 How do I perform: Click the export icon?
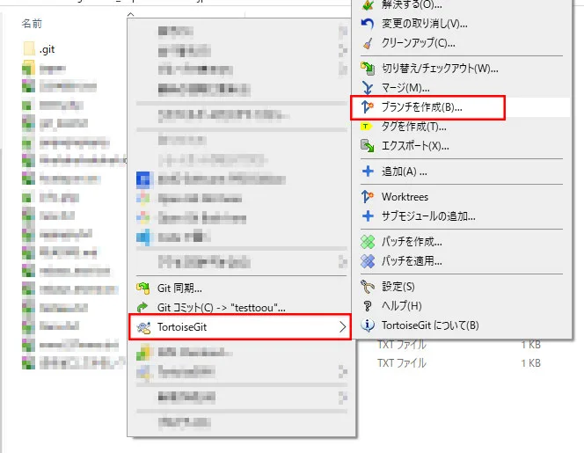coord(368,146)
